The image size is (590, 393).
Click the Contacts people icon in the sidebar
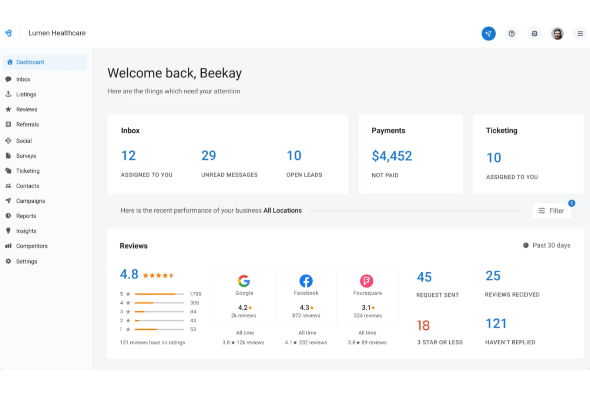pos(8,186)
